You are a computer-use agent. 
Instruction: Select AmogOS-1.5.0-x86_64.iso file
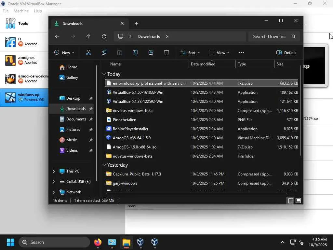[x=202, y=147]
